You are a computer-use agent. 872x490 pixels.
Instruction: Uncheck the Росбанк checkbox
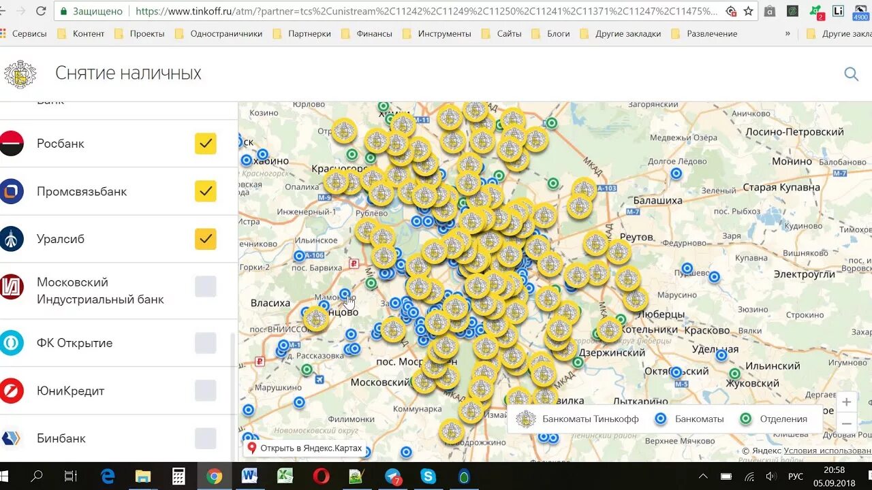[206, 144]
